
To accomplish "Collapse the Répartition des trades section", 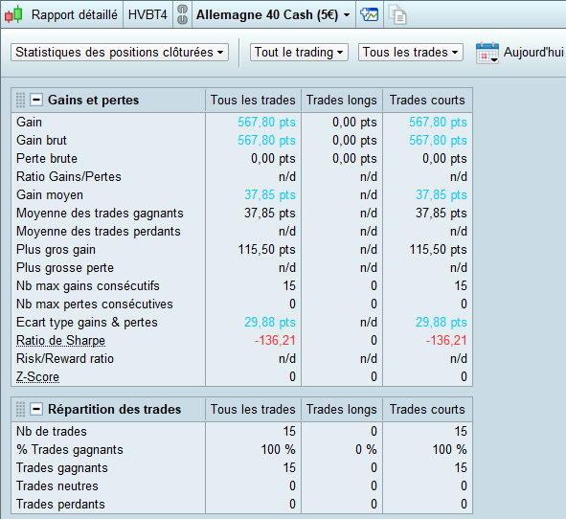I will coord(36,409).
